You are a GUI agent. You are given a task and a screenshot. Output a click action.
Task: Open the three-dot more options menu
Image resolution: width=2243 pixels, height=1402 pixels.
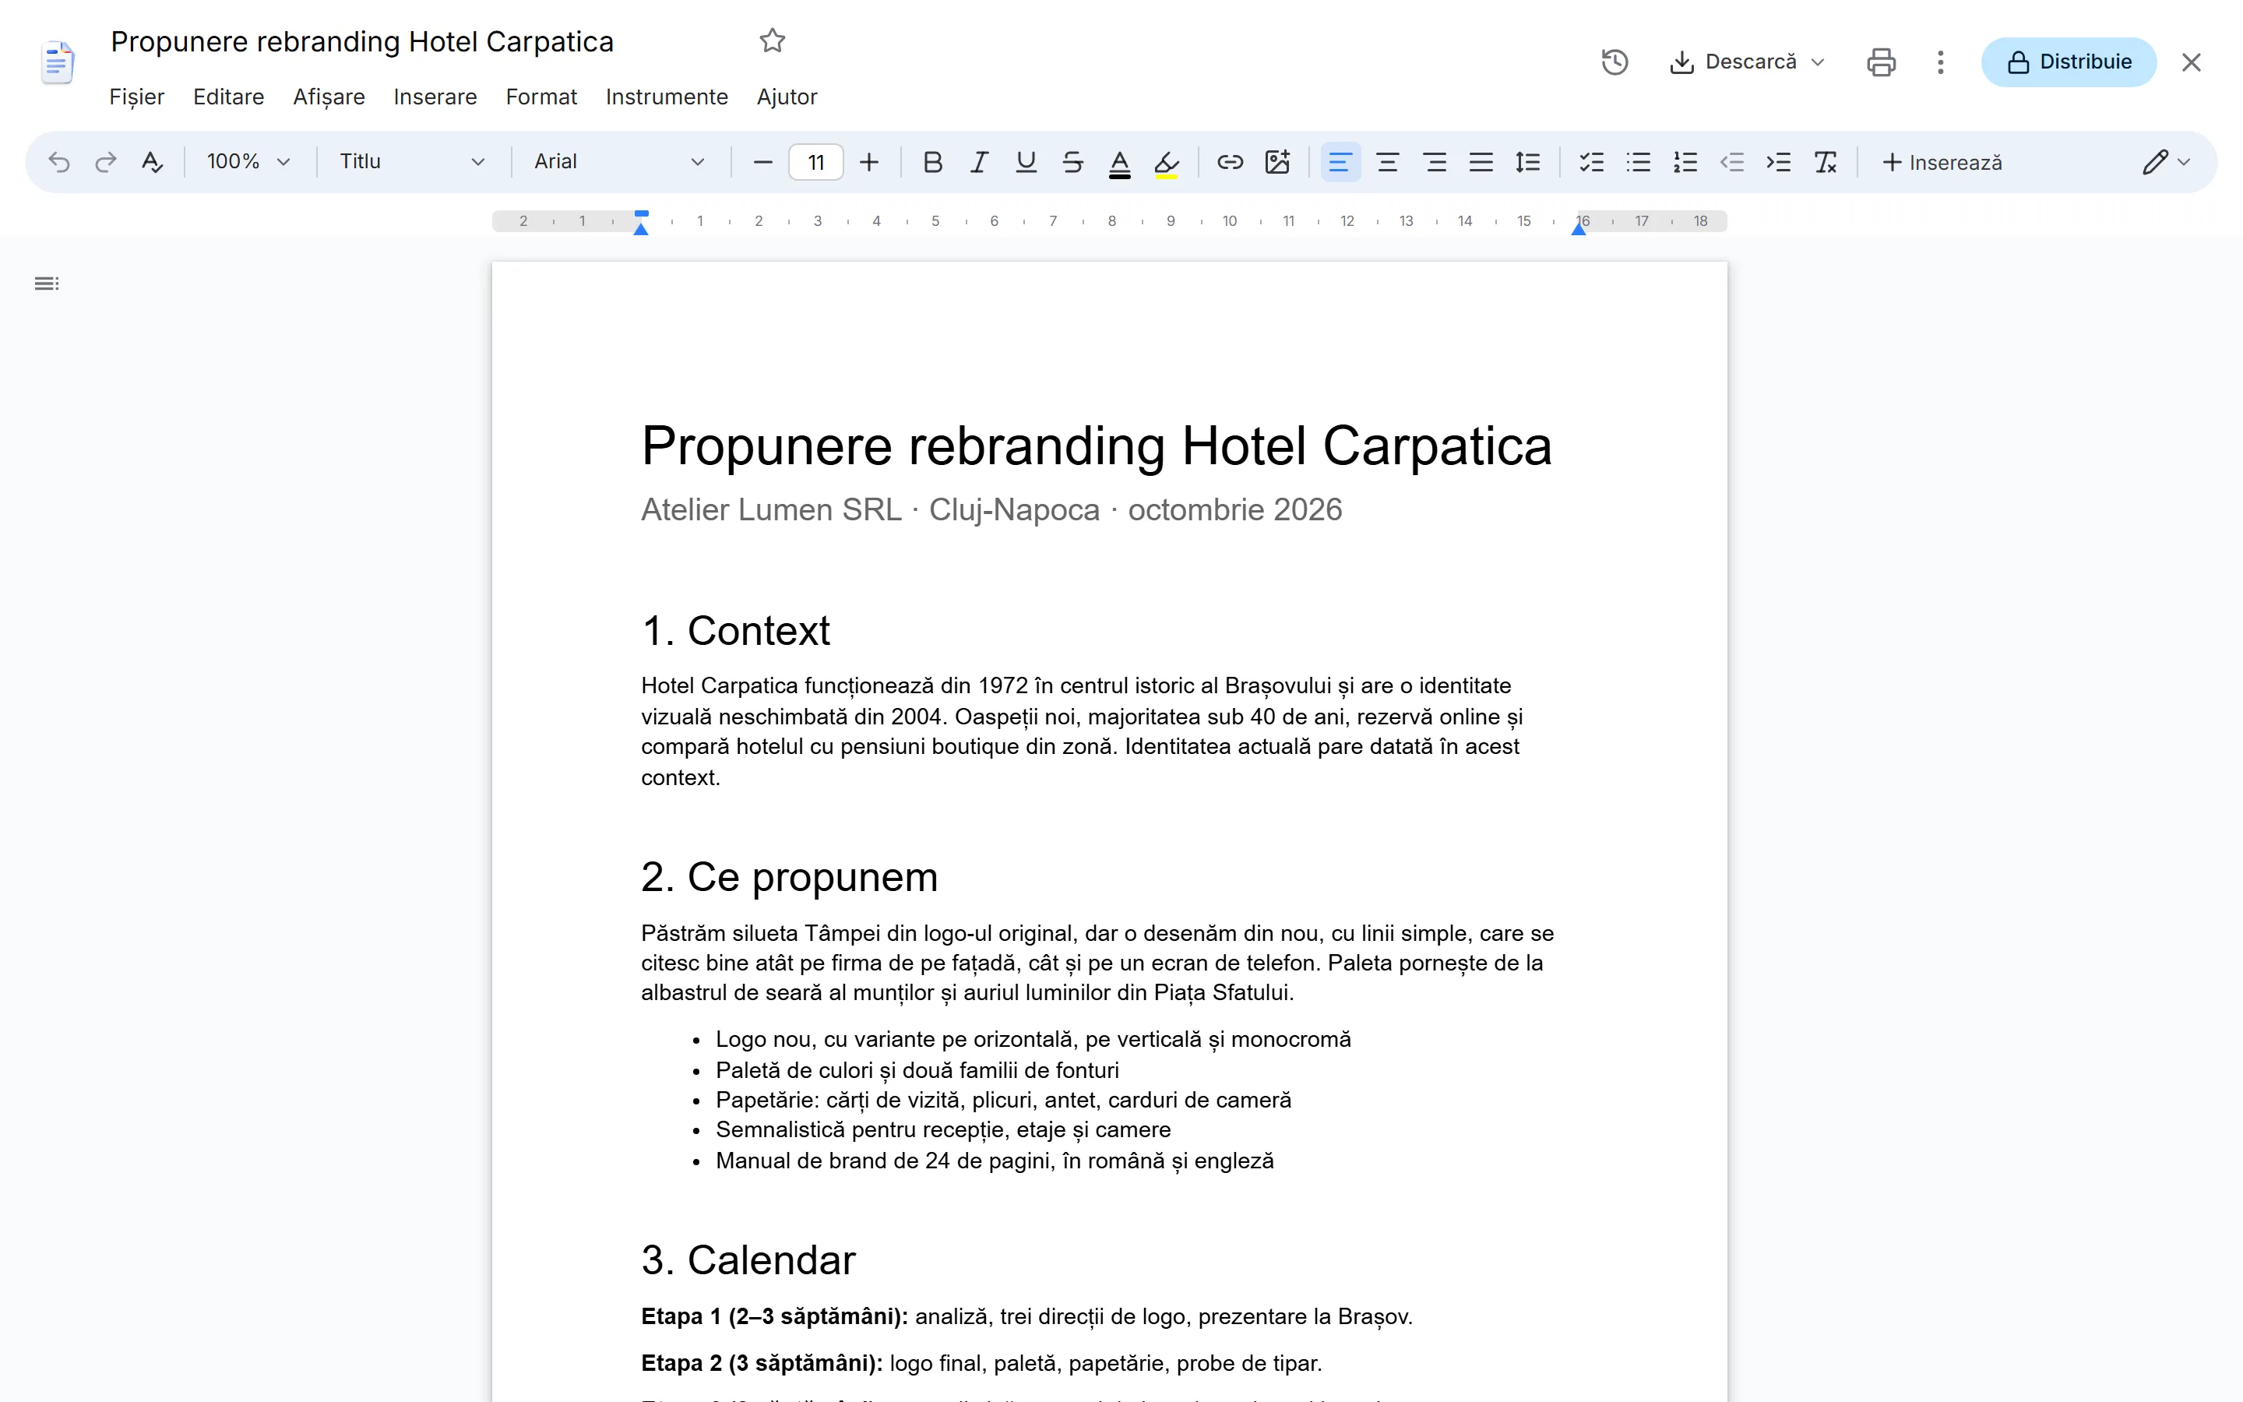coord(1940,62)
